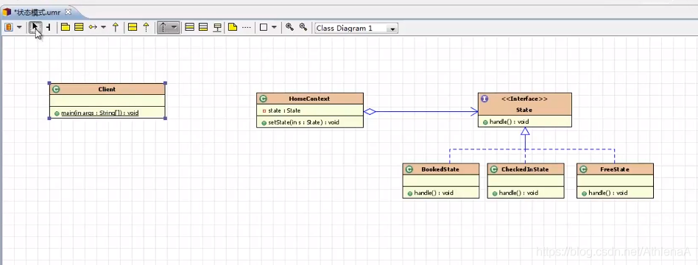
Task: Close the 状态模式.umr editor tab
Action: (68, 12)
